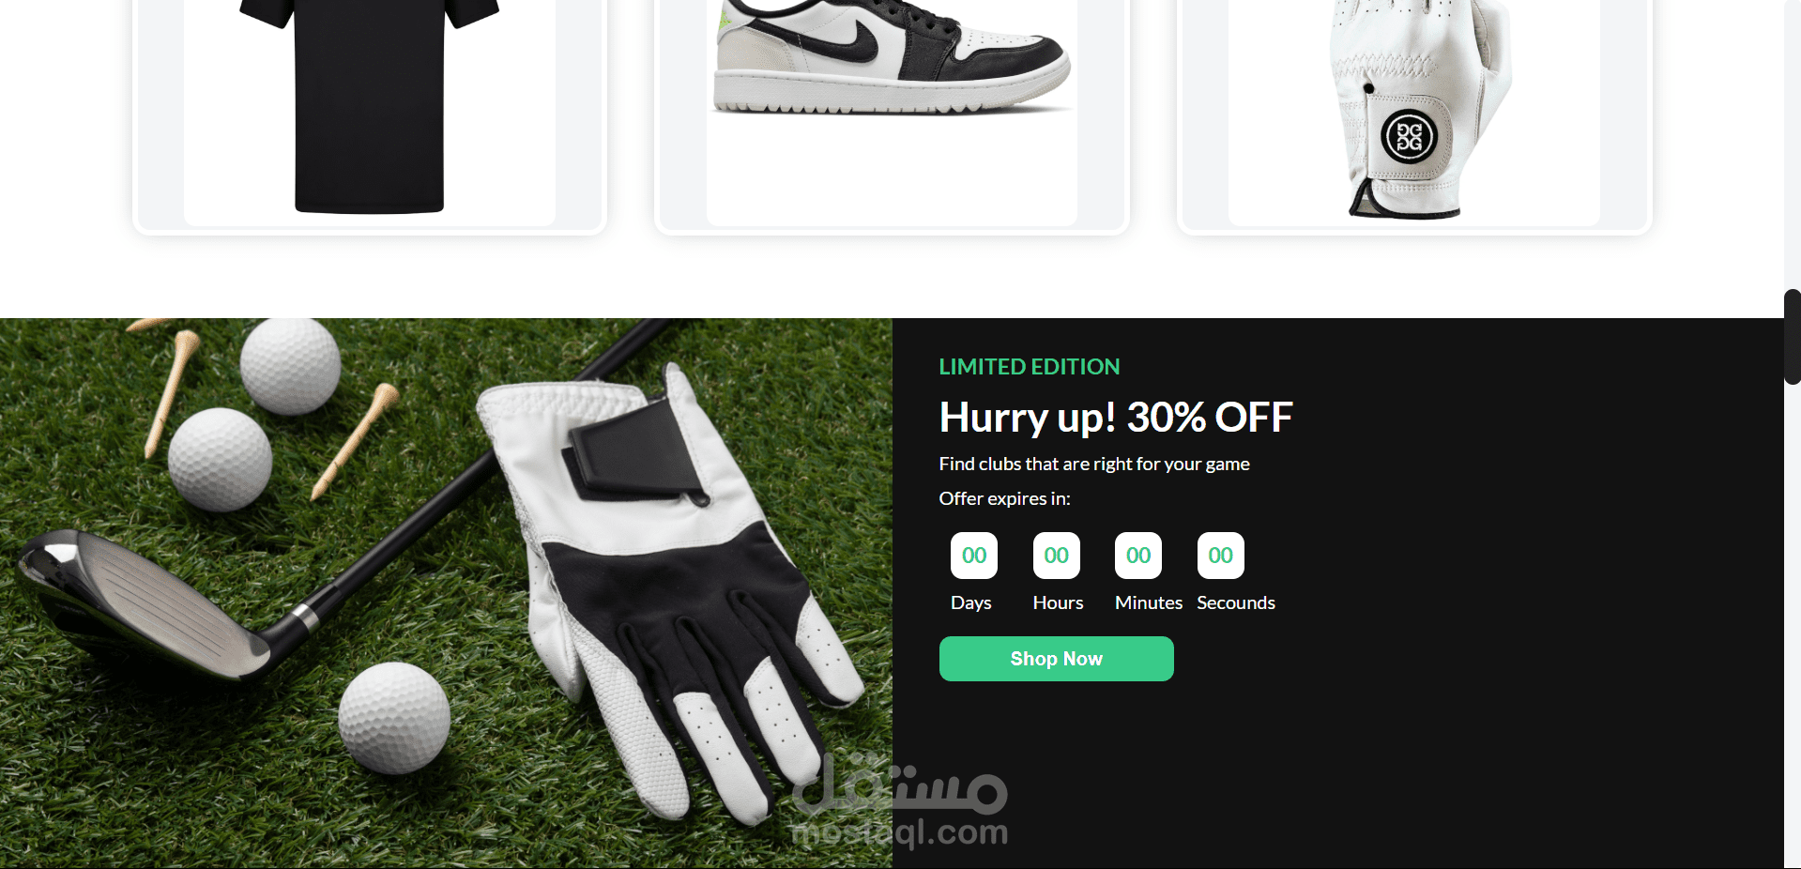Click the Days countdown box

[x=974, y=556]
